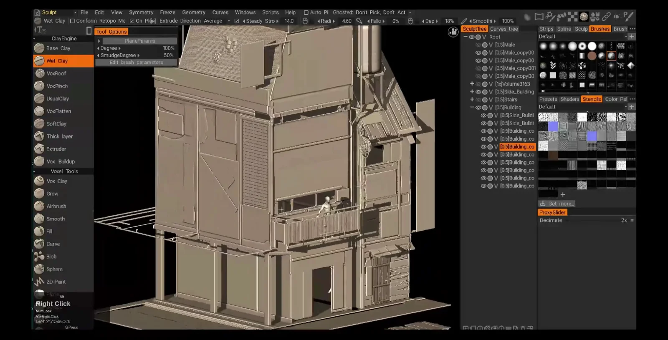The width and height of the screenshot is (668, 340).
Task: Select the VoxRoof tool
Action: click(x=63, y=73)
